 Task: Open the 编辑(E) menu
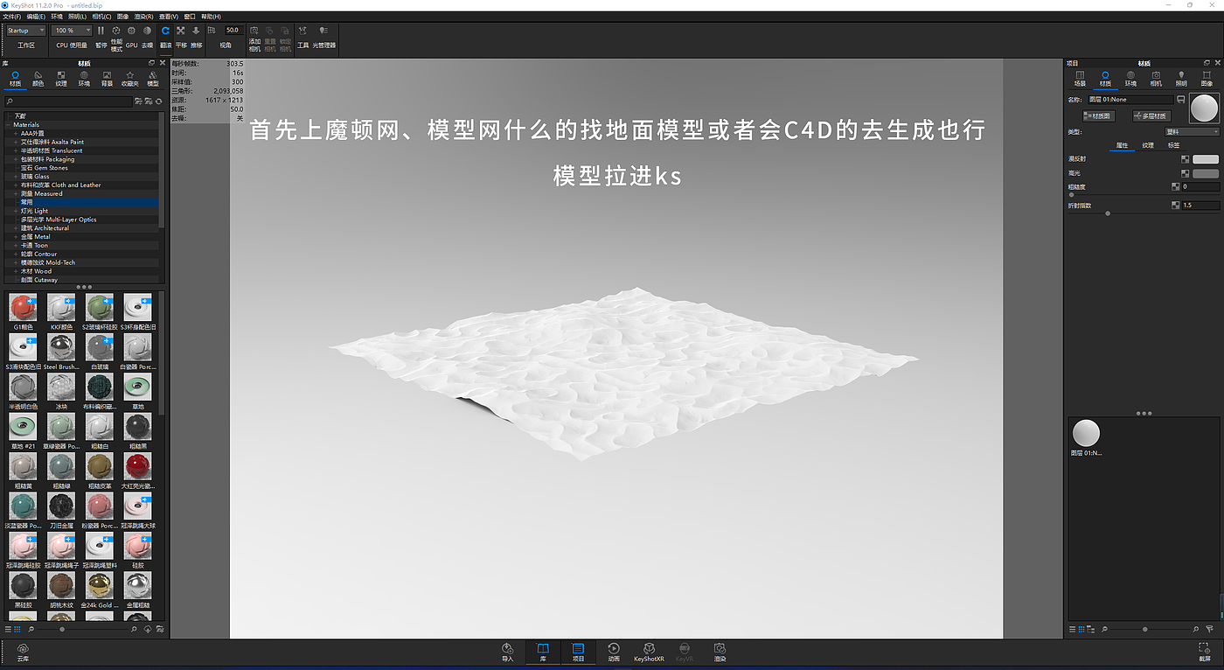click(x=36, y=16)
